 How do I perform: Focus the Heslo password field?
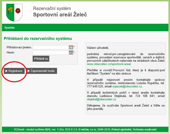(51, 52)
